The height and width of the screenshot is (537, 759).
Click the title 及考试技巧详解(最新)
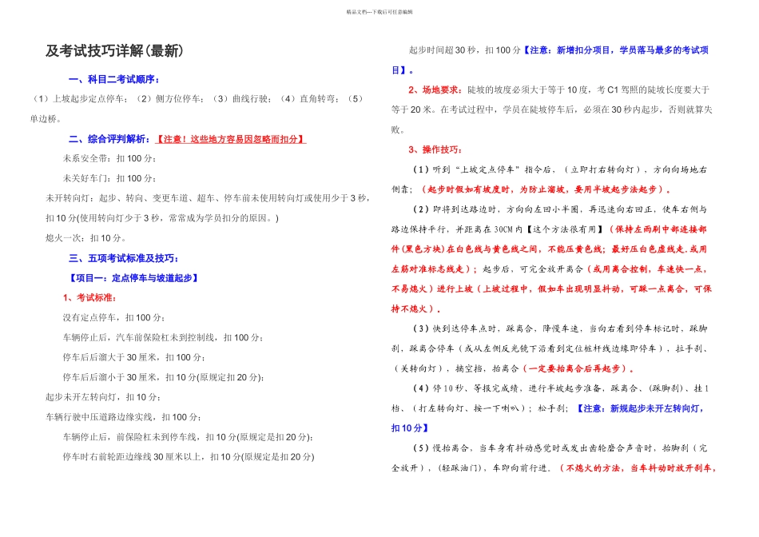115,50
